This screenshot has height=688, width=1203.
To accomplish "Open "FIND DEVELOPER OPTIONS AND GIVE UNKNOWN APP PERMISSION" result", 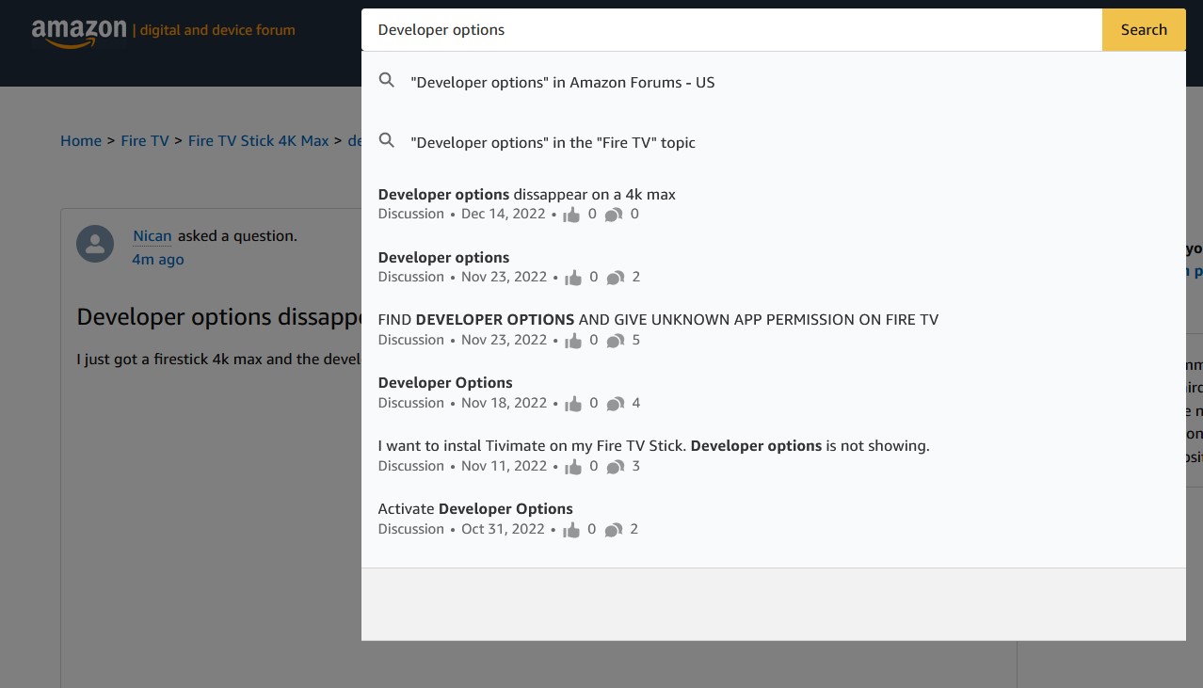I will click(657, 320).
